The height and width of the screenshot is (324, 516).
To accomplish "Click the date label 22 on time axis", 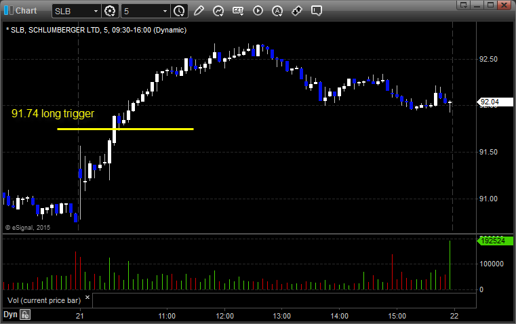I will 454,316.
